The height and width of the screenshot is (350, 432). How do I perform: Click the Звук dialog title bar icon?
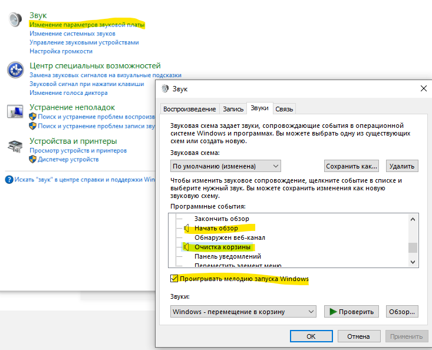[165, 88]
